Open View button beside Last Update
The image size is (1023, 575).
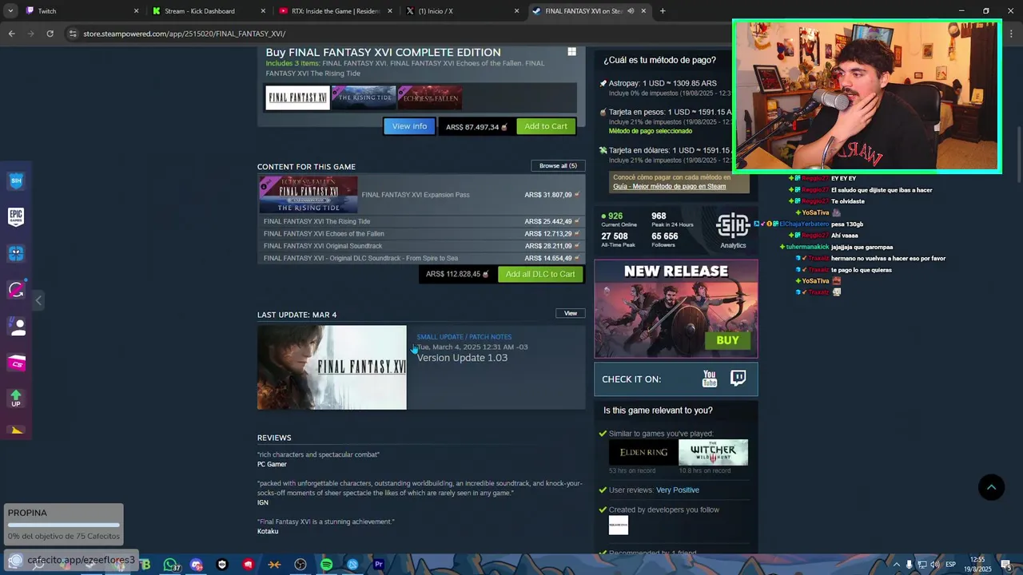571,313
